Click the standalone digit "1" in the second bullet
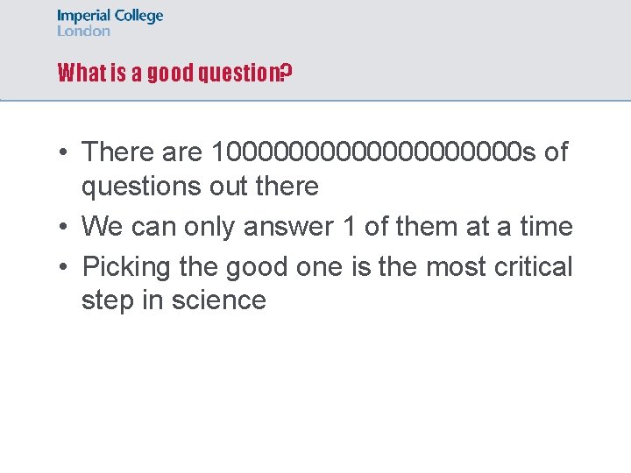 [x=350, y=226]
